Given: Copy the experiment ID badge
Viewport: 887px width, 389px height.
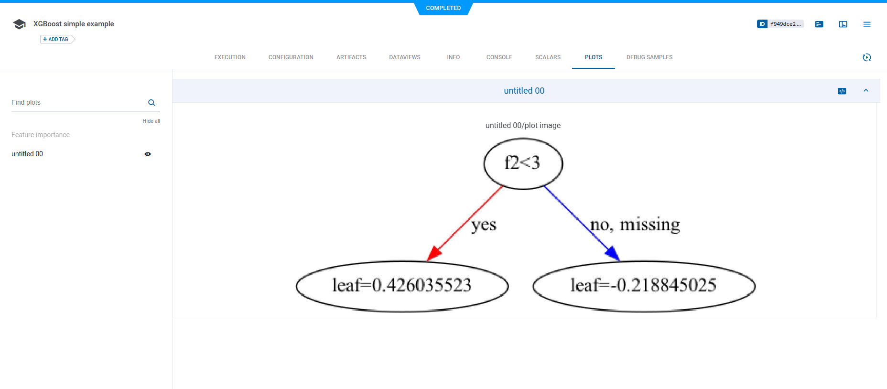Looking at the screenshot, I should (779, 24).
